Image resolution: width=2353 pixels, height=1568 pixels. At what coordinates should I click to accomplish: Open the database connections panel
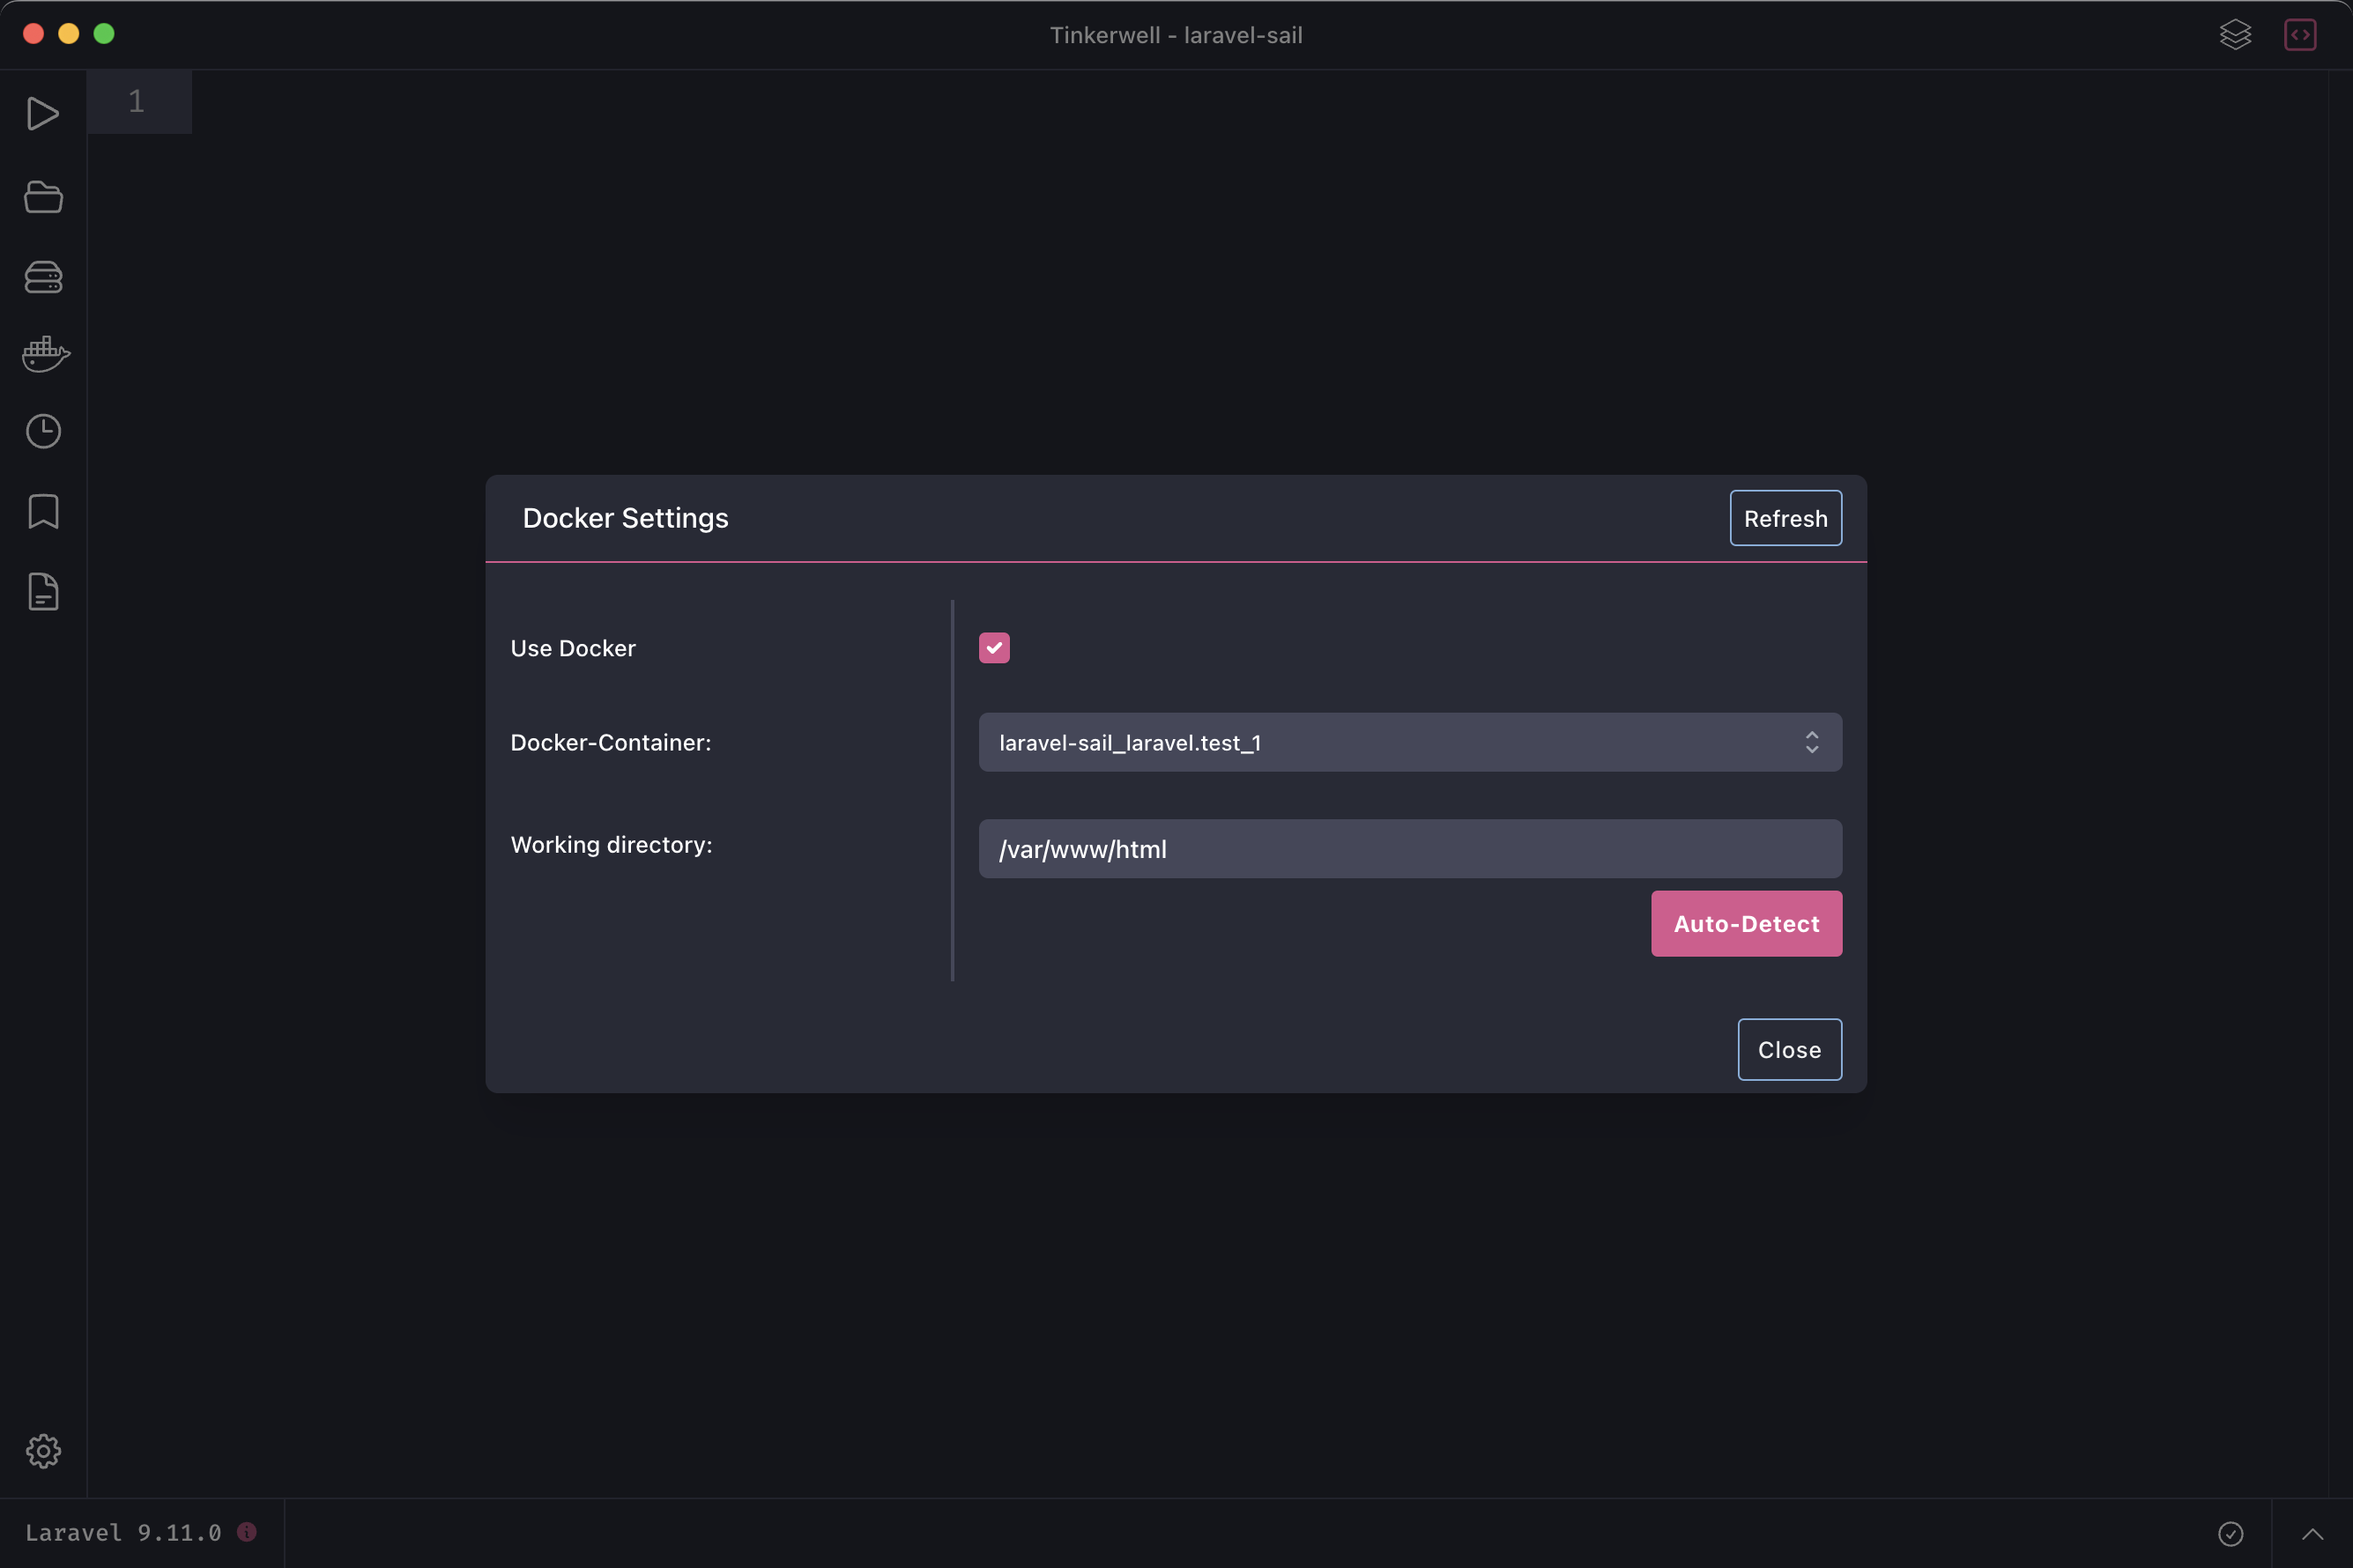[43, 277]
